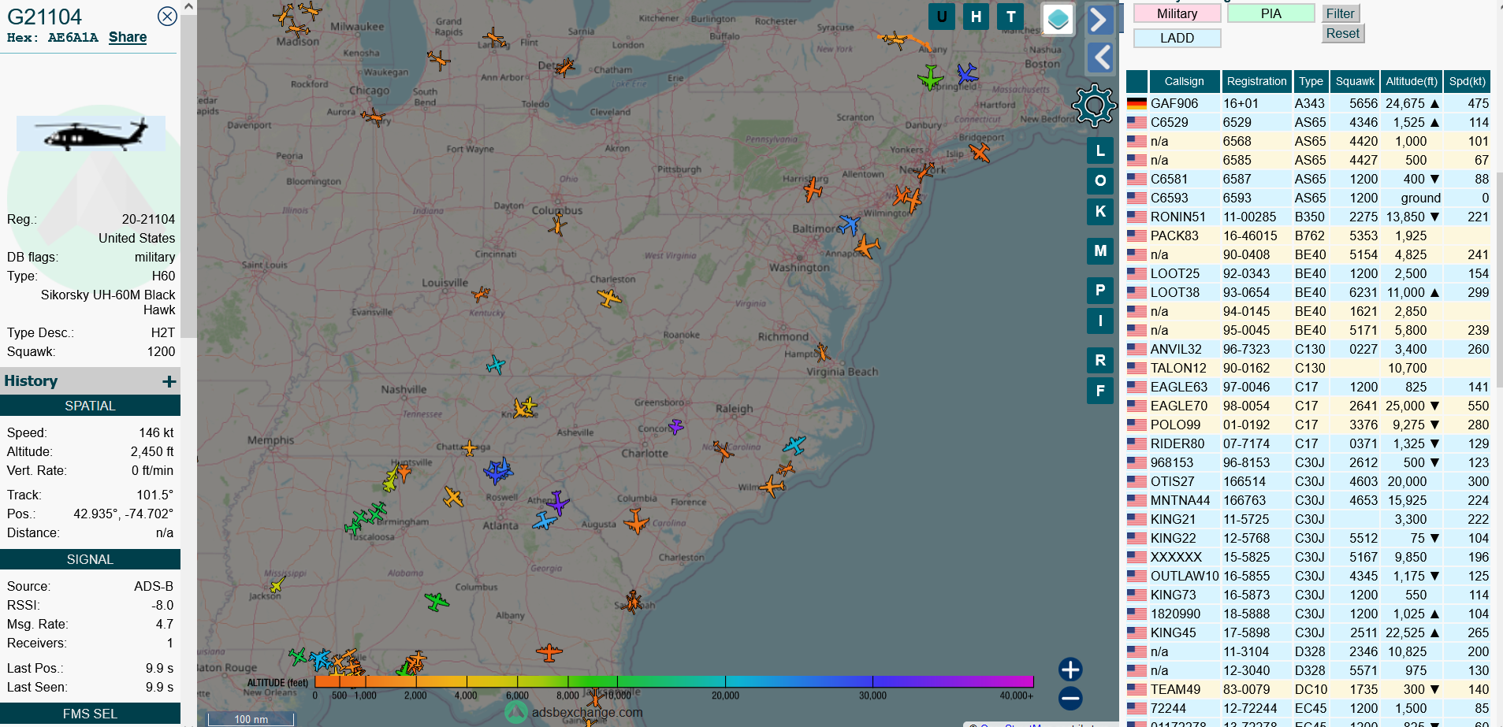Toggle the P map option button

1100,290
